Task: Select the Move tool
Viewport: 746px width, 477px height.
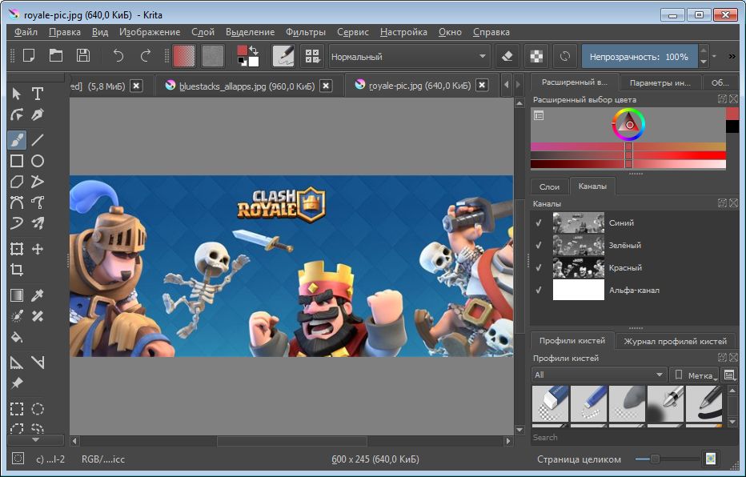Action: (x=38, y=249)
